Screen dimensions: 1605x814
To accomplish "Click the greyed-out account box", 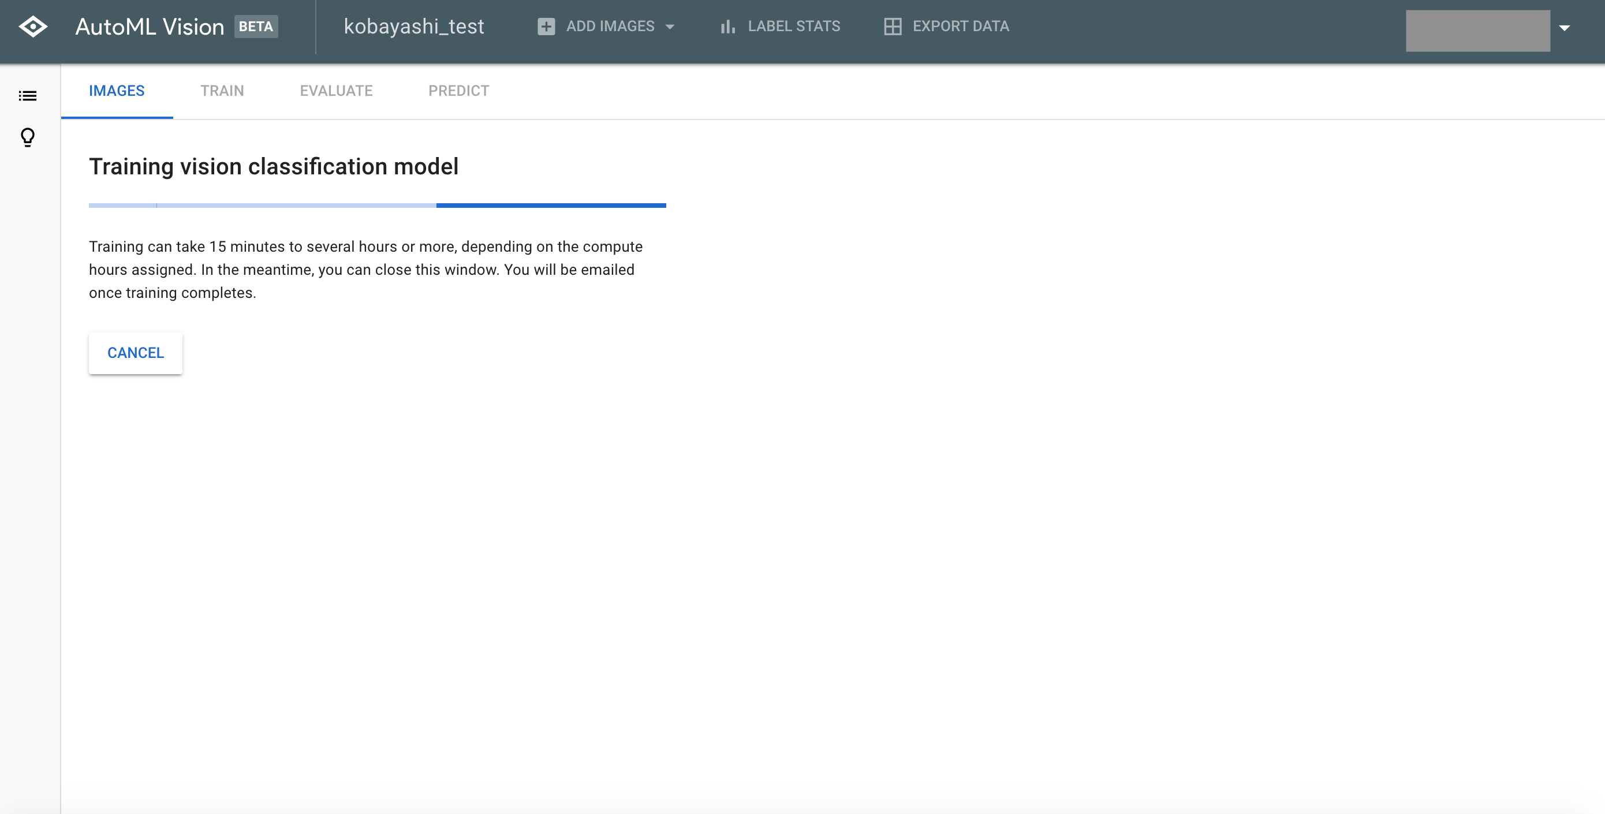I will pos(1478,31).
